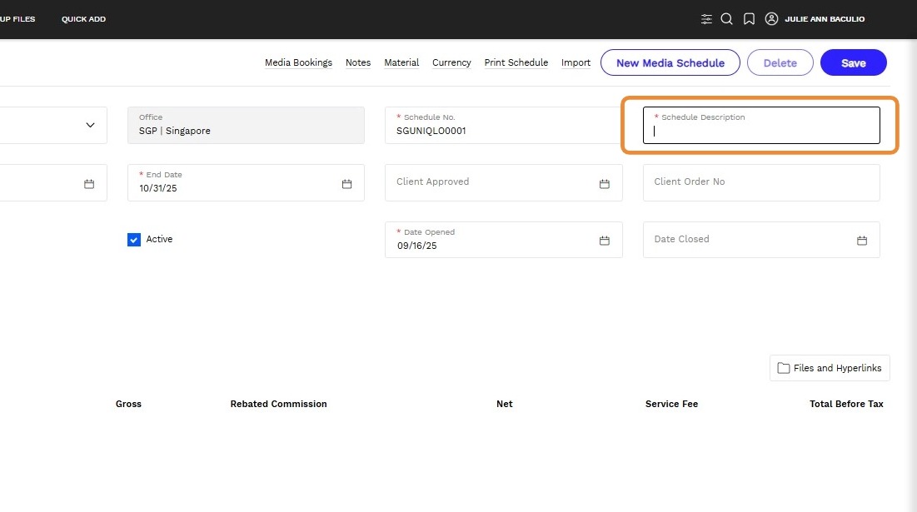This screenshot has height=512, width=917.
Task: Open the End Date calendar picker
Action: pyautogui.click(x=347, y=184)
